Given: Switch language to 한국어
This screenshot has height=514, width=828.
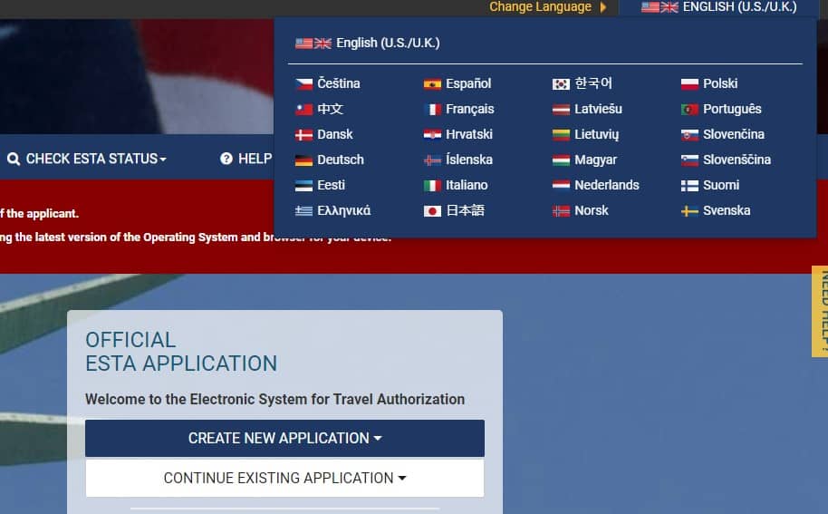Looking at the screenshot, I should click(x=582, y=83).
